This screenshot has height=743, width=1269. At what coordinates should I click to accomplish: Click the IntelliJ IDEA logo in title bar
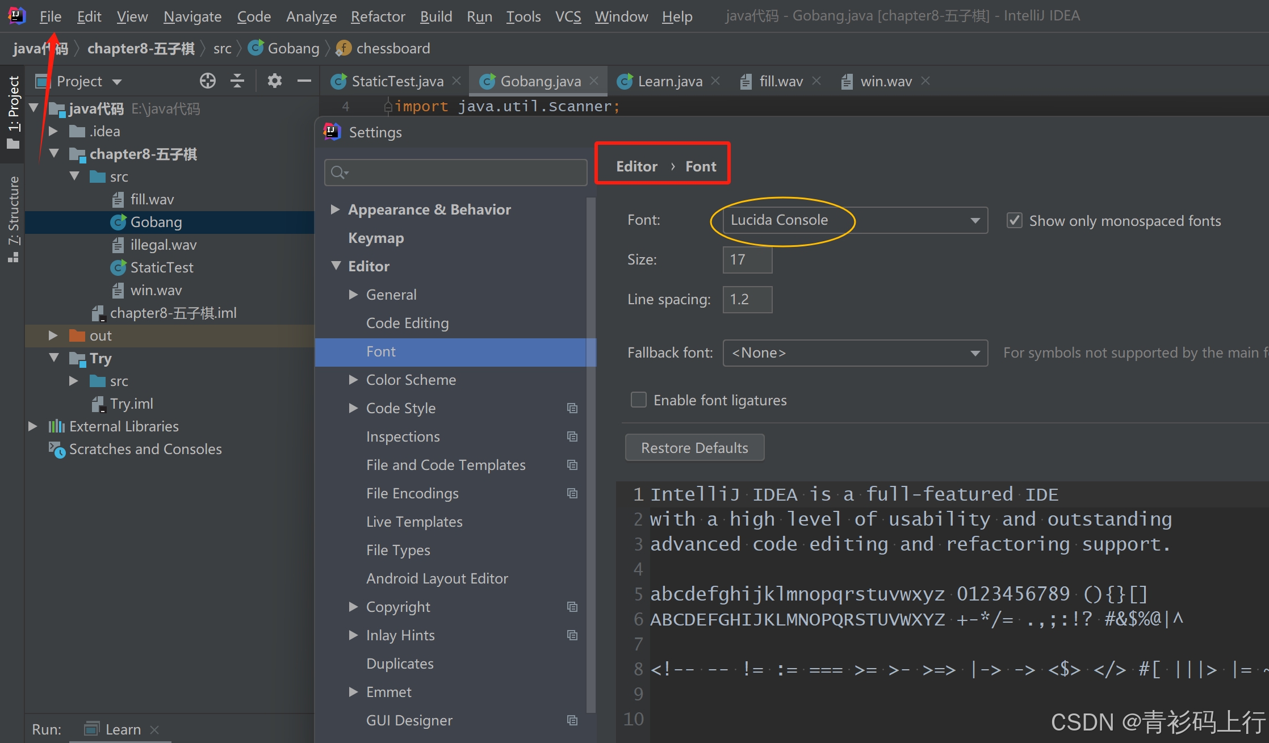tap(16, 16)
